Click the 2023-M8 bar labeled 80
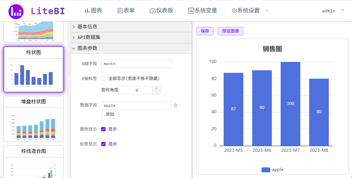The image size is (352, 178). point(319,112)
